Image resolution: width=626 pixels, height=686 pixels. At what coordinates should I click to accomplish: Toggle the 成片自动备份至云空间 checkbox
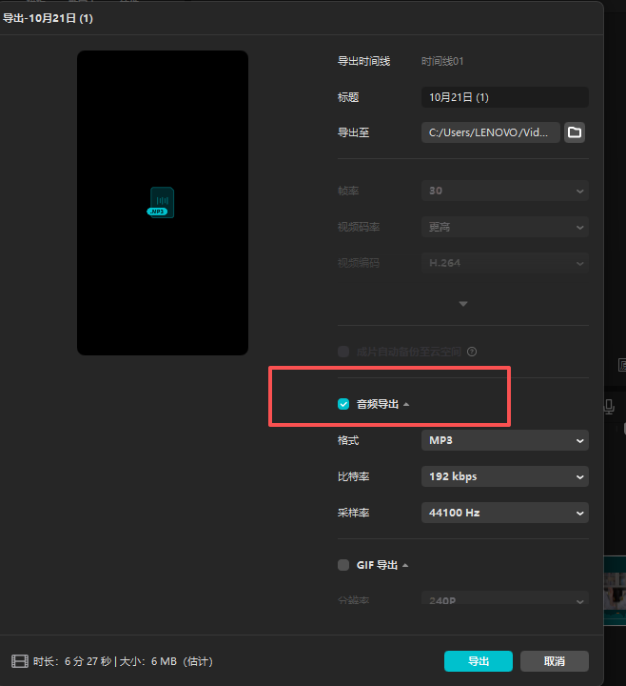(x=343, y=352)
